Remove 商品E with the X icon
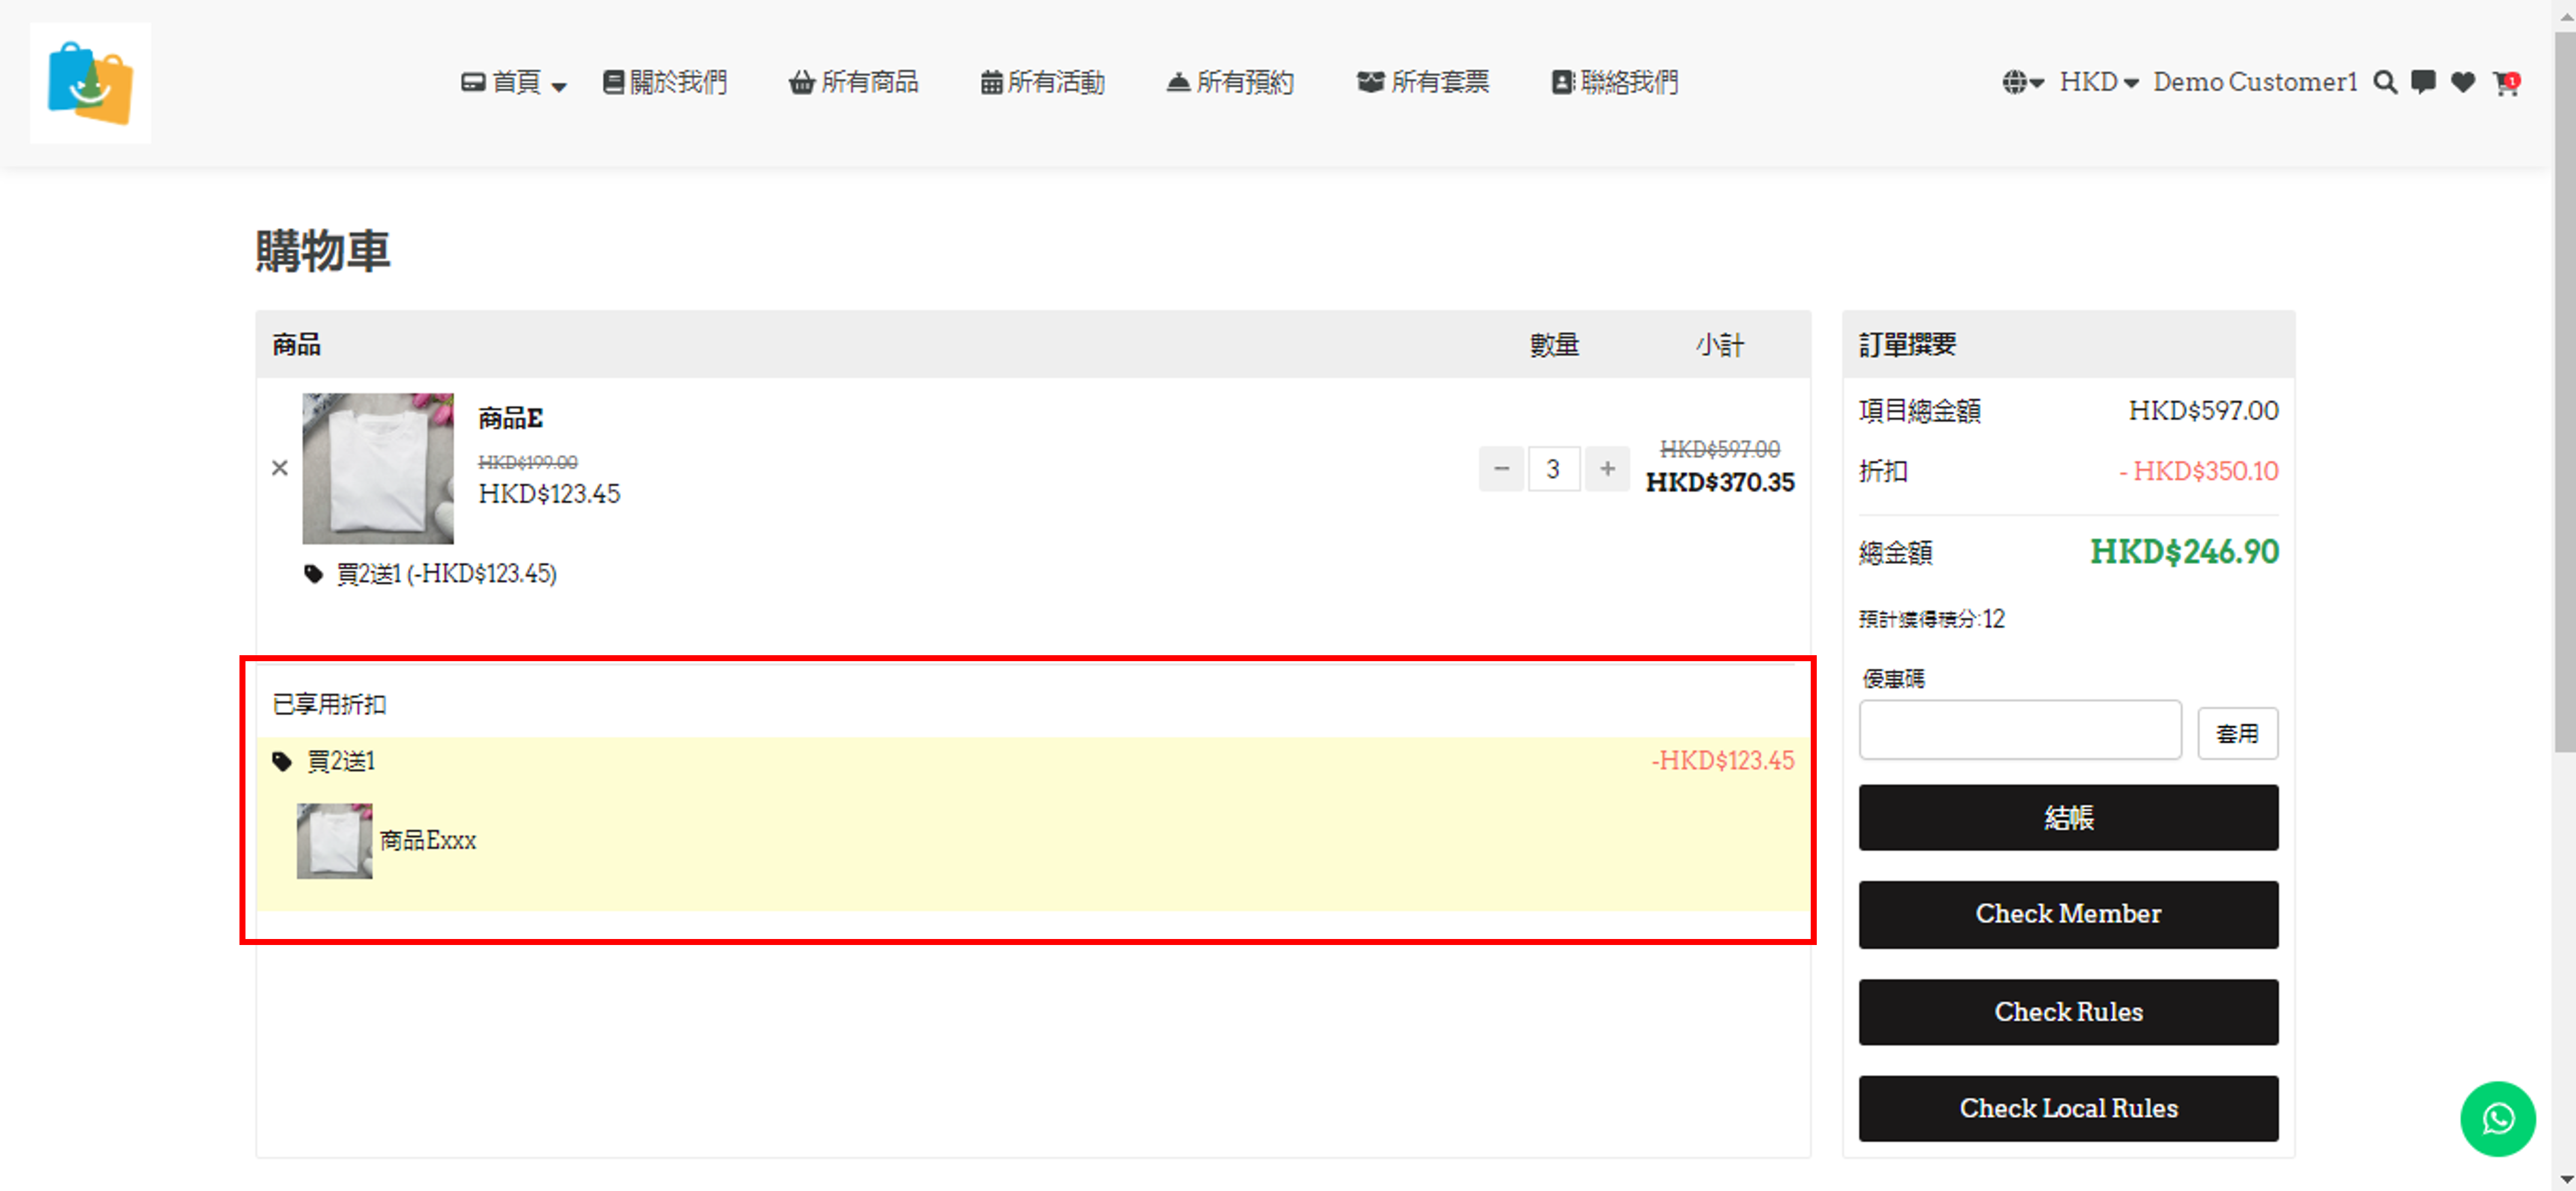 (280, 468)
